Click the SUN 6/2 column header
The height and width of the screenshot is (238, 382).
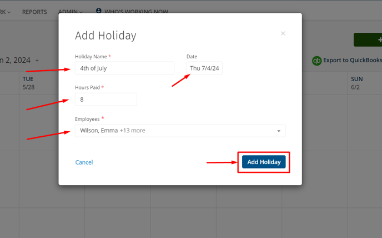[x=356, y=83]
